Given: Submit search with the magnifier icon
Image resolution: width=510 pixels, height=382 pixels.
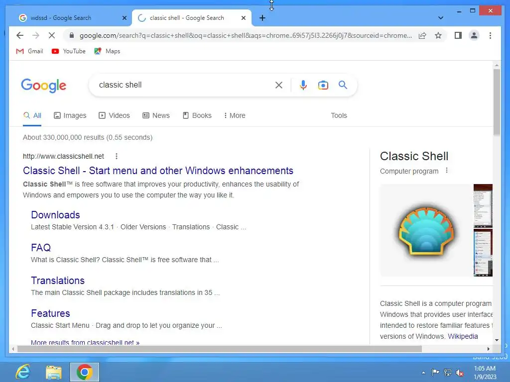Looking at the screenshot, I should pos(343,85).
